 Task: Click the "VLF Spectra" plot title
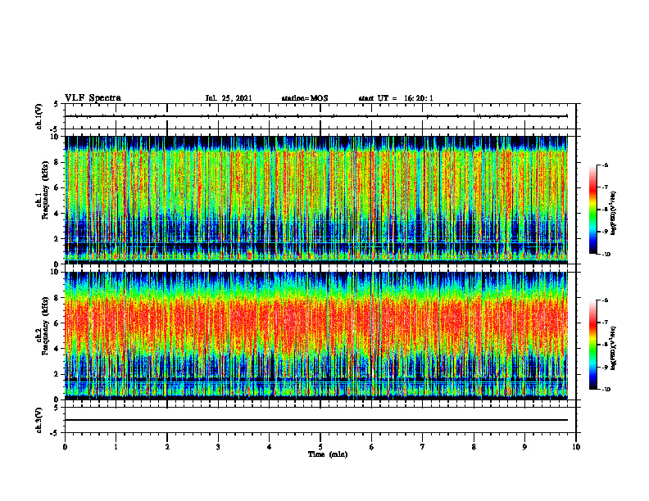[93, 98]
